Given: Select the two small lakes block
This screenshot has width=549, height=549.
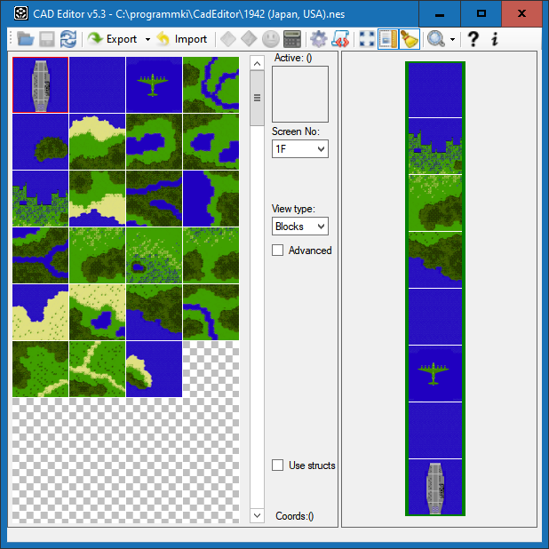Looking at the screenshot, I should (x=211, y=142).
